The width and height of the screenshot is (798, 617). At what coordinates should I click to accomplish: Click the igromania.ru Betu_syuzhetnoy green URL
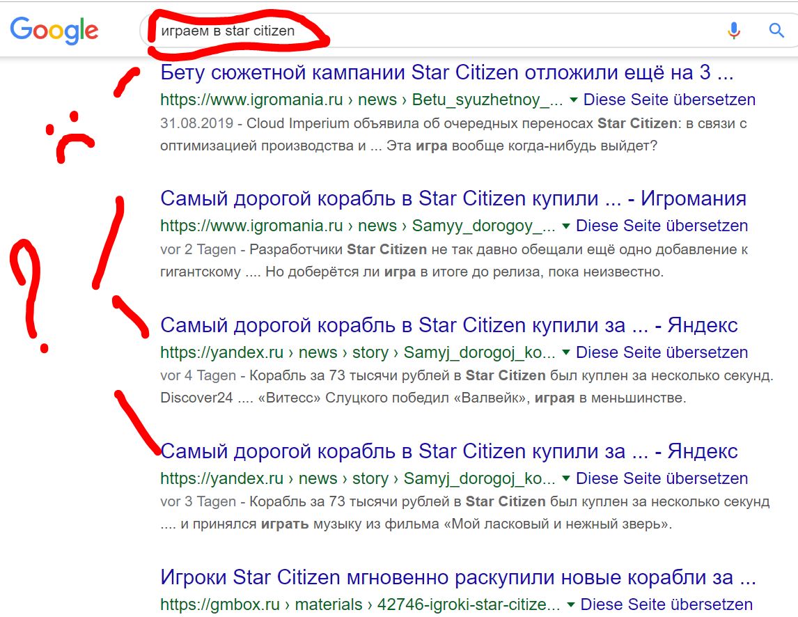[361, 100]
